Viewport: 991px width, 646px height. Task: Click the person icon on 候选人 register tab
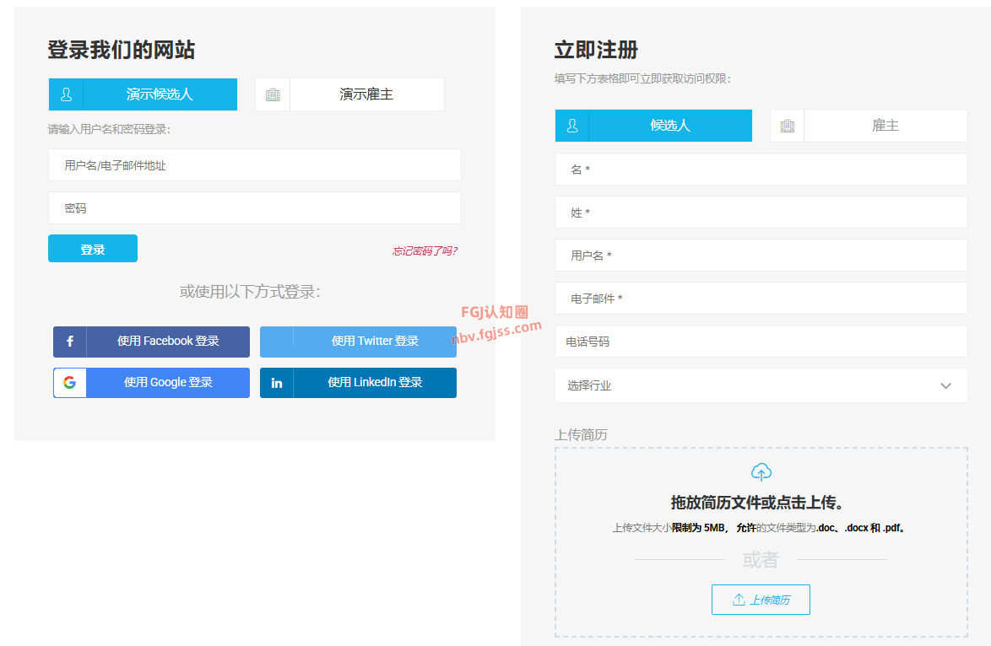[x=572, y=125]
